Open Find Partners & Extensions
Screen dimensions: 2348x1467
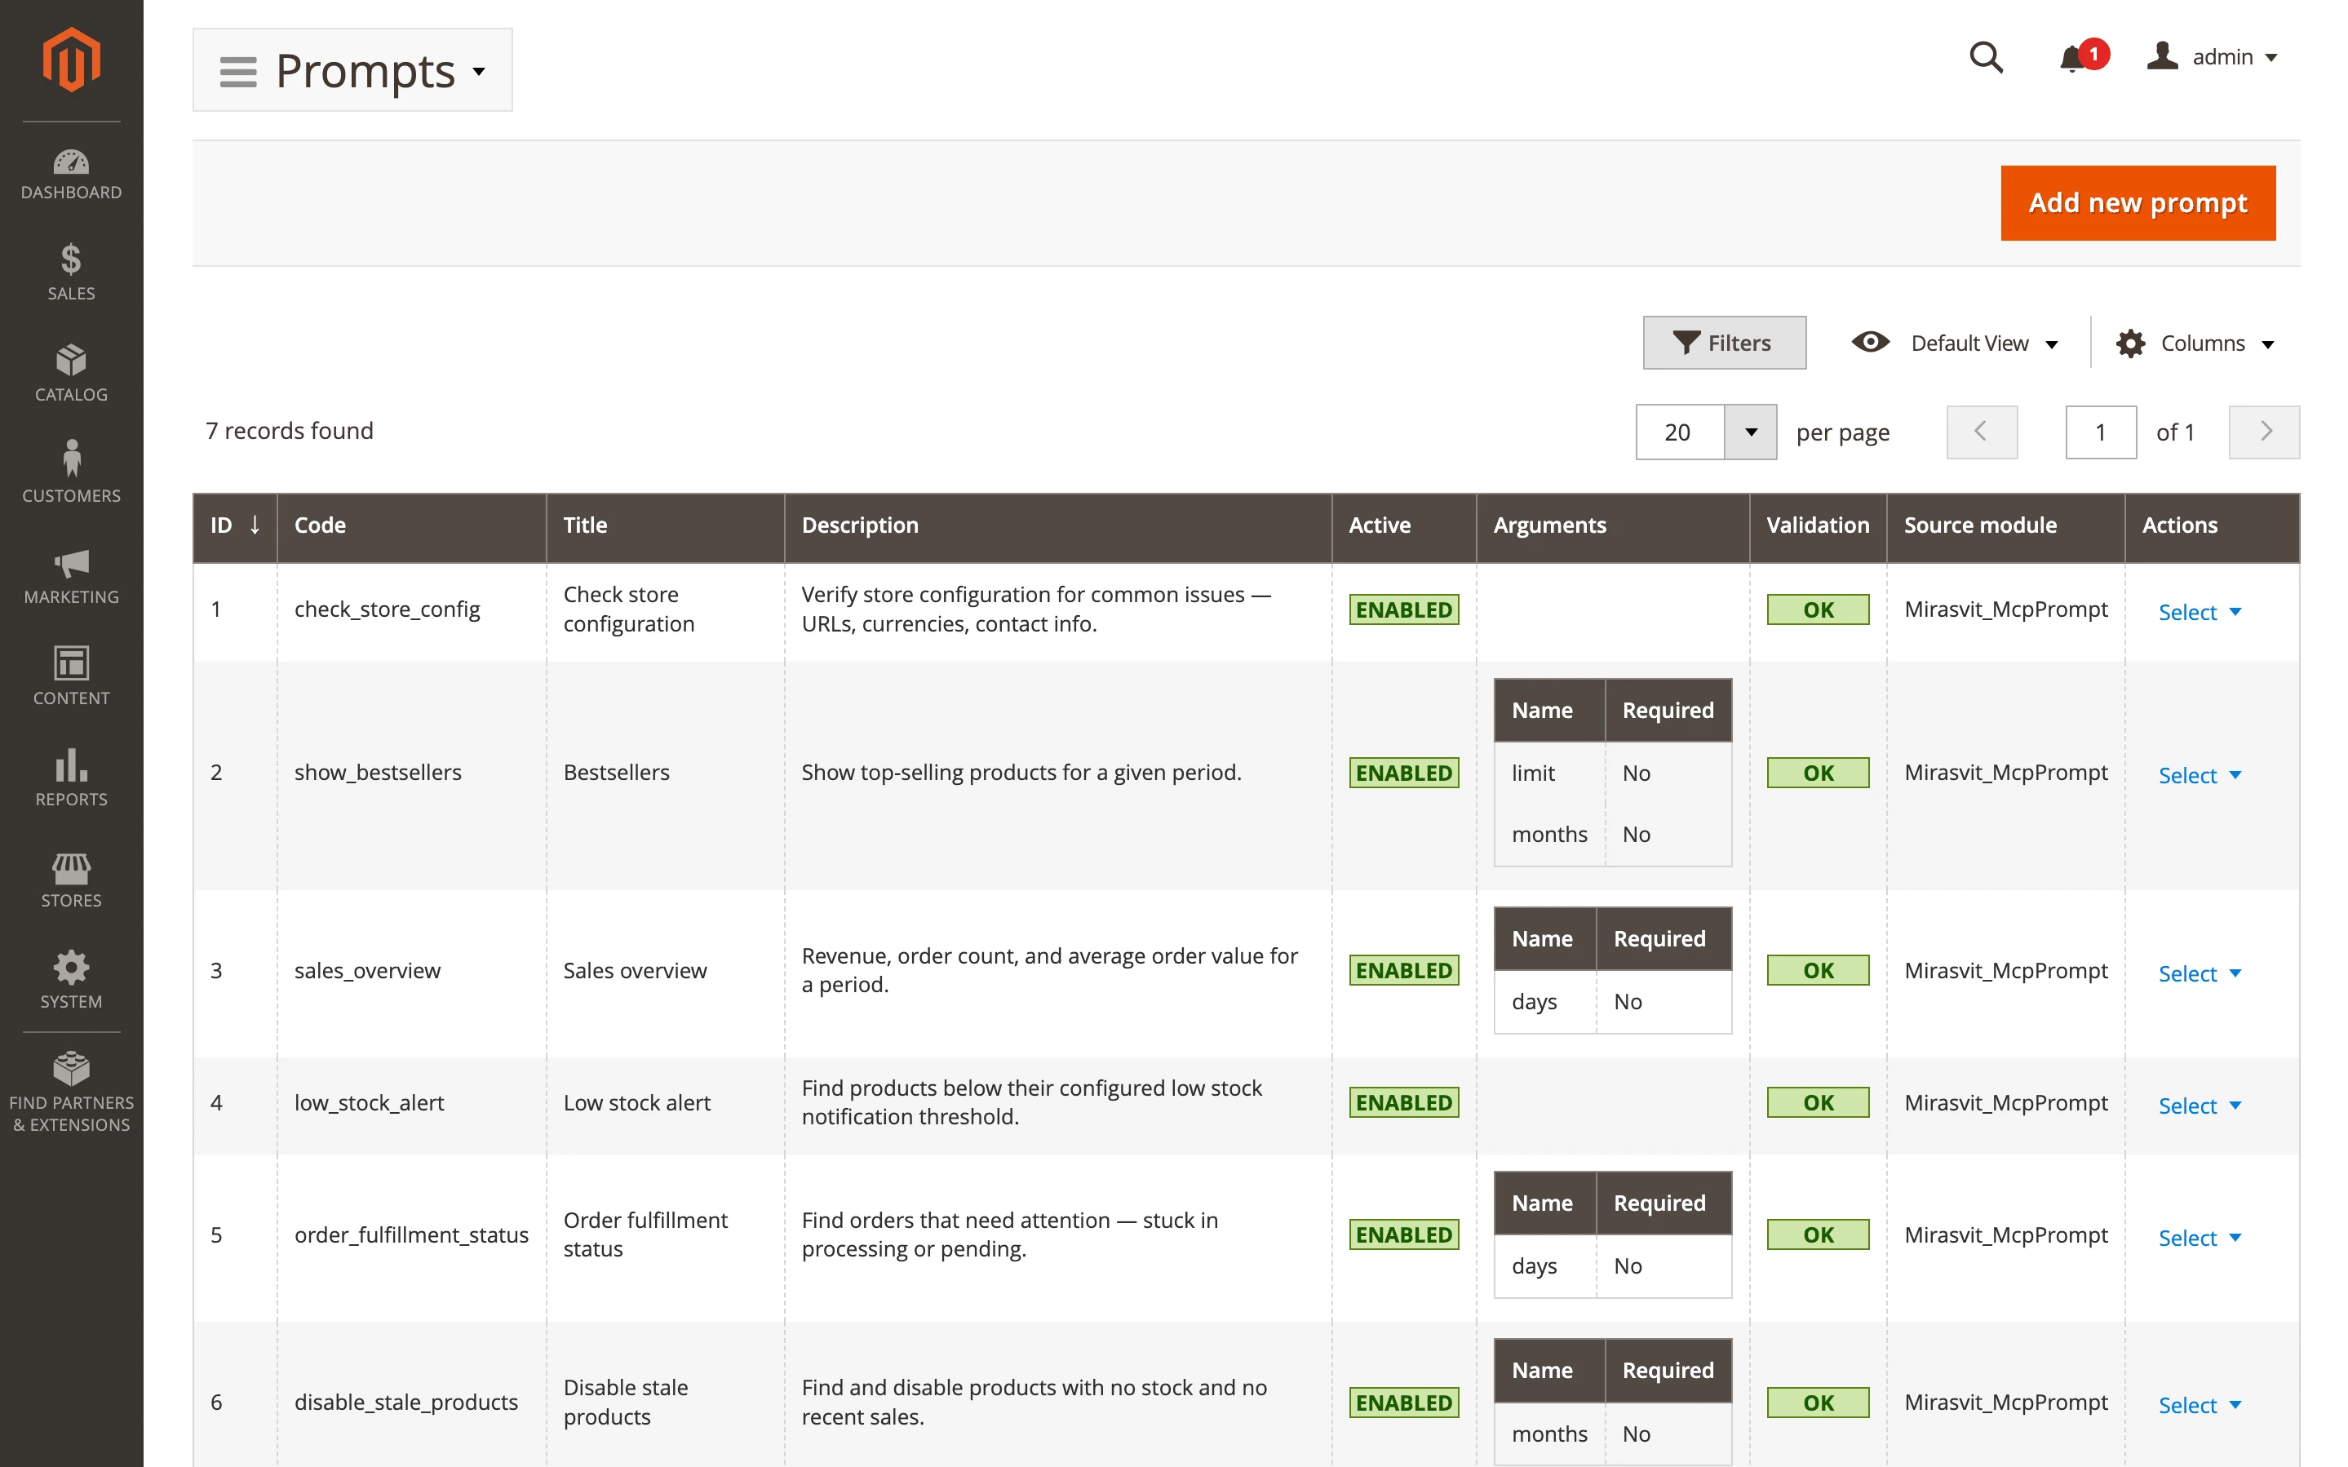click(x=71, y=1093)
